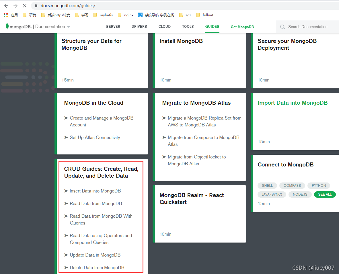Click 15min under Import Data into MongoDB
The height and width of the screenshot is (274, 339).
264,142
